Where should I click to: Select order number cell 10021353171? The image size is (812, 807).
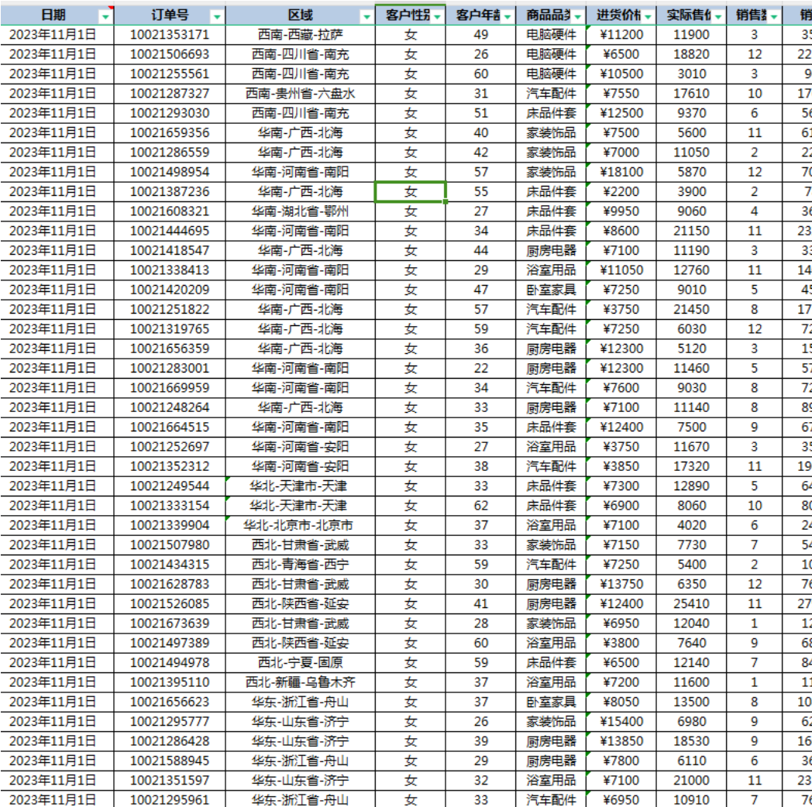[170, 35]
